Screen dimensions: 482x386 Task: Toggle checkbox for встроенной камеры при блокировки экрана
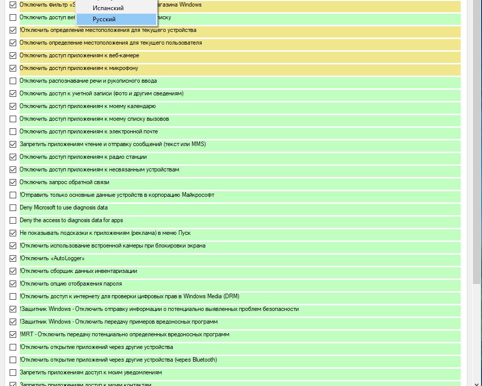pos(13,245)
